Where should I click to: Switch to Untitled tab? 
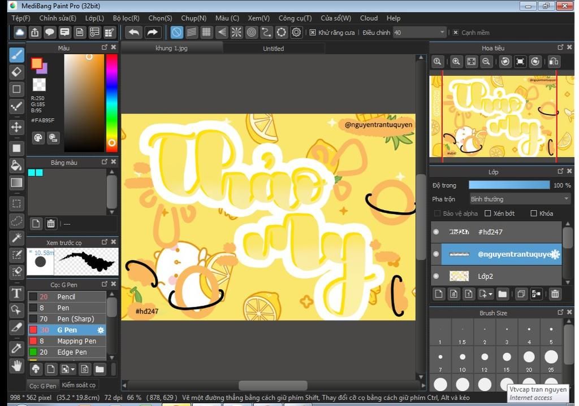[x=273, y=49]
